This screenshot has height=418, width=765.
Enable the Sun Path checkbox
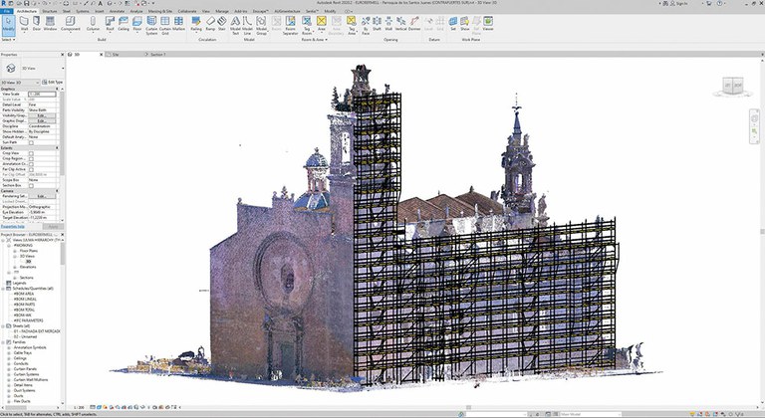pyautogui.click(x=31, y=142)
